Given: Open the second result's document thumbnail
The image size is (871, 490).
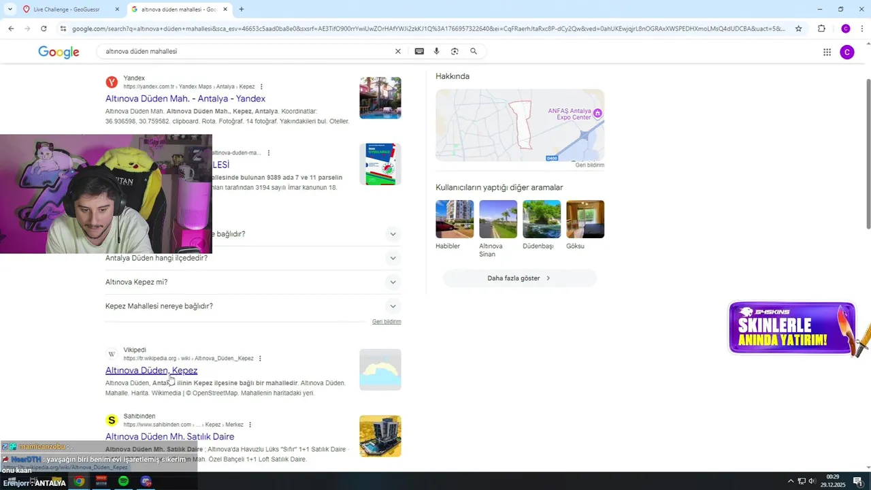Looking at the screenshot, I should [x=380, y=164].
